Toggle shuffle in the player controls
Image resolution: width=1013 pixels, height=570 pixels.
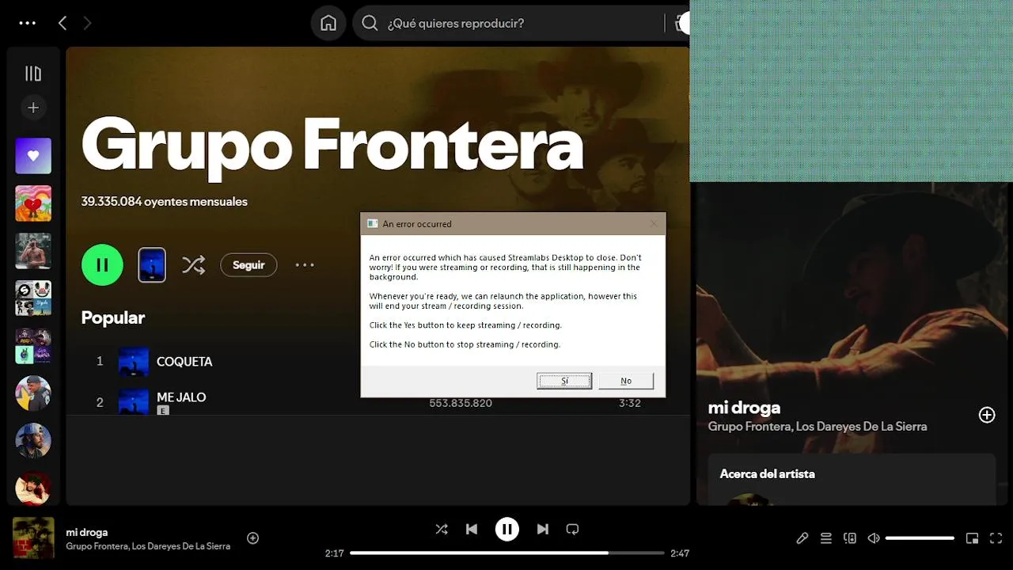coord(442,529)
